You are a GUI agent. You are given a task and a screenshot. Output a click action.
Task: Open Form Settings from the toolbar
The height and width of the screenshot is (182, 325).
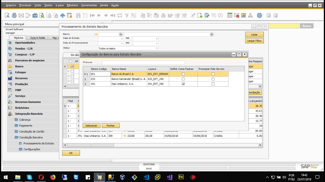click(200, 15)
